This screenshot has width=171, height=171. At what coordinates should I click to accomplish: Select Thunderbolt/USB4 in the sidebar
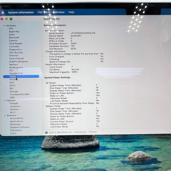click(x=19, y=95)
